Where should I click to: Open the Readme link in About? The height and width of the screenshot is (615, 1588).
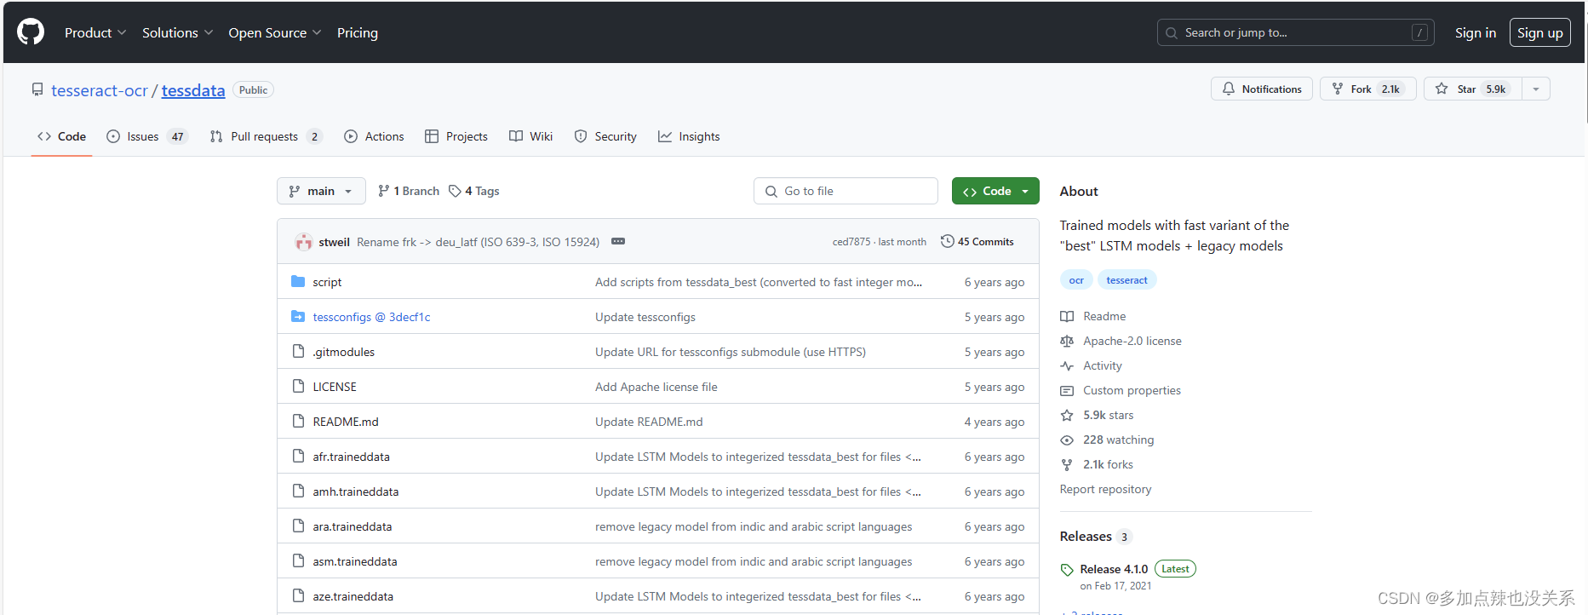click(1093, 316)
